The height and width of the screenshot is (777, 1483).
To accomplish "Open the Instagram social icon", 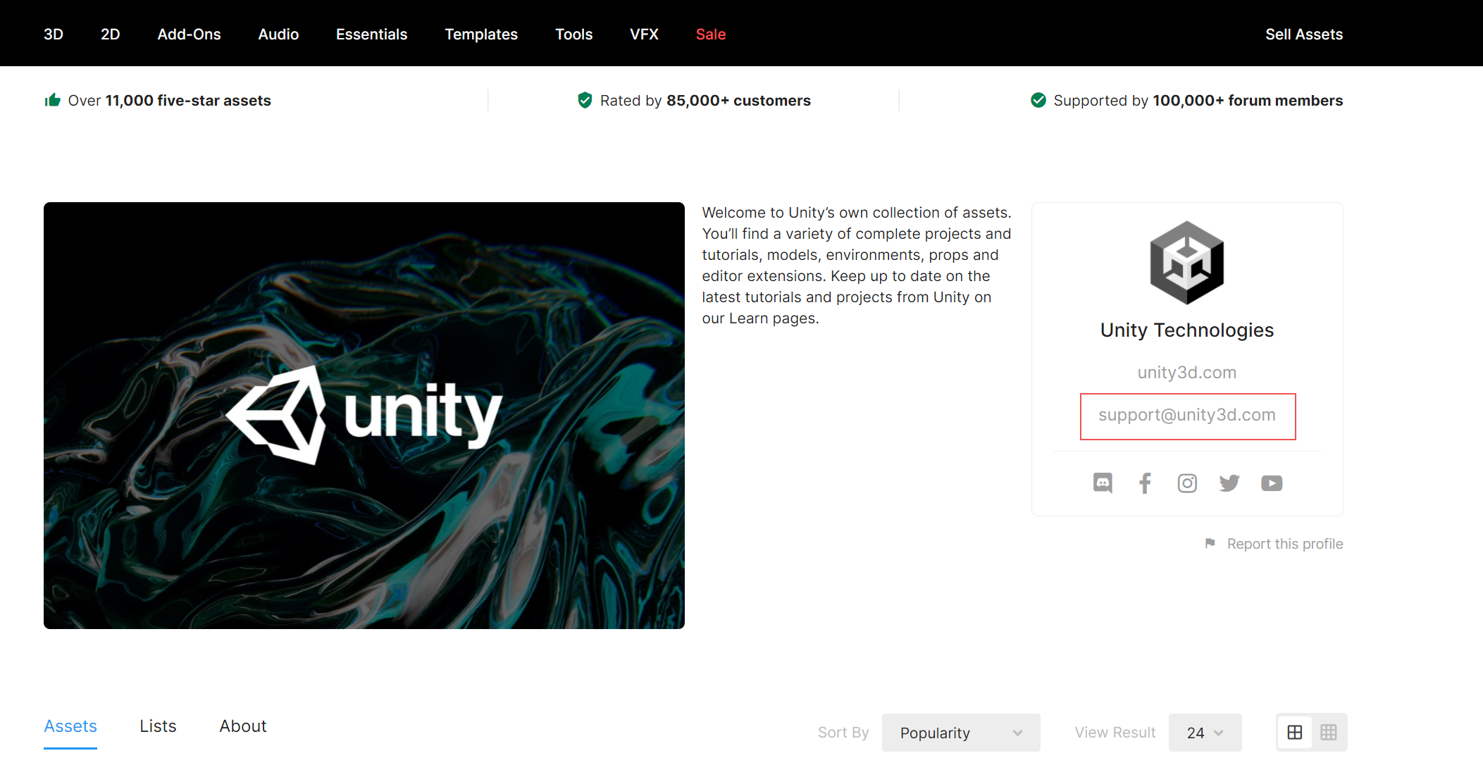I will pyautogui.click(x=1187, y=483).
